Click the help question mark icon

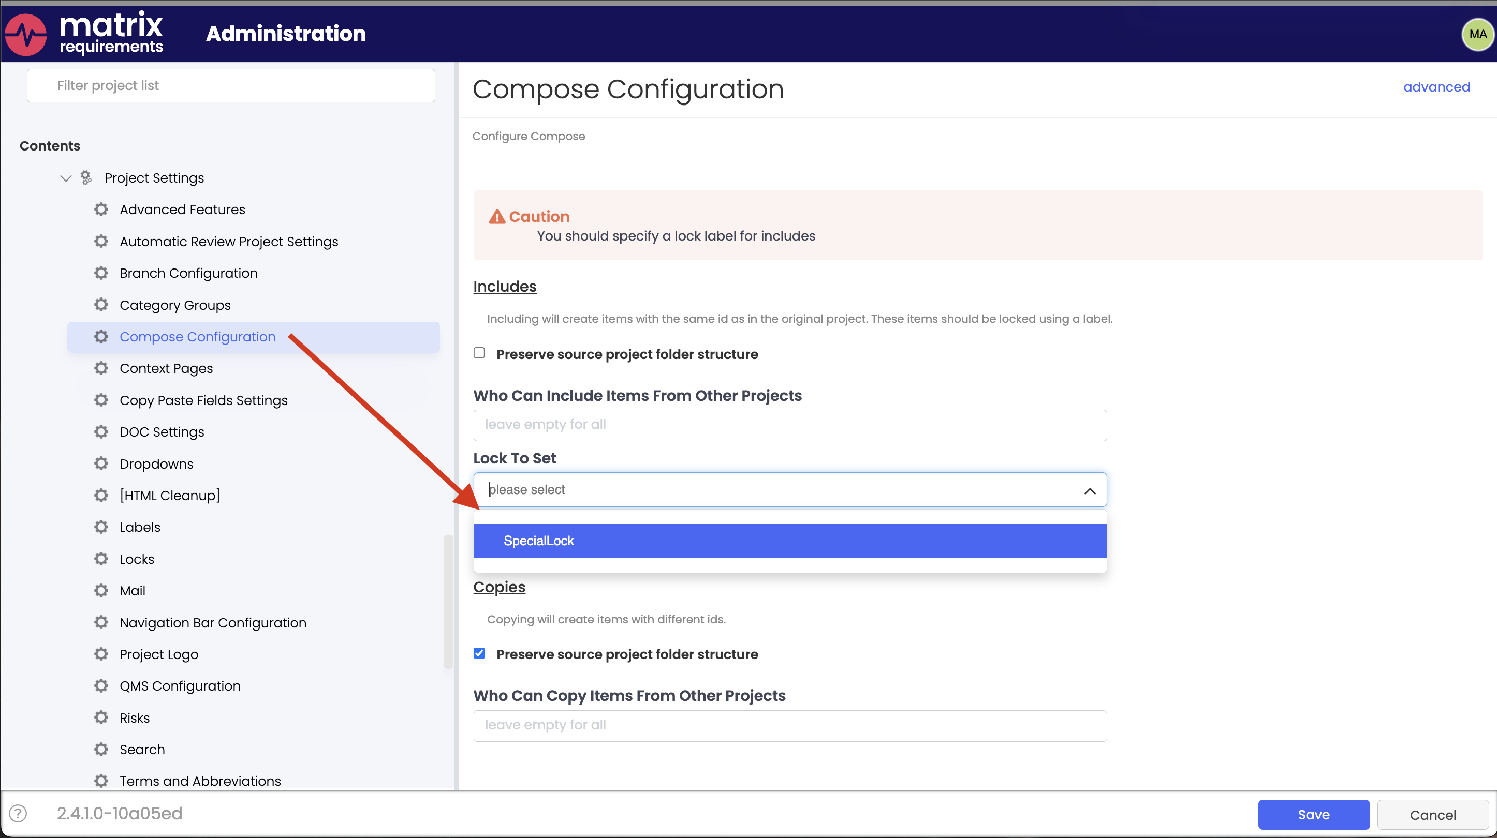coord(18,813)
